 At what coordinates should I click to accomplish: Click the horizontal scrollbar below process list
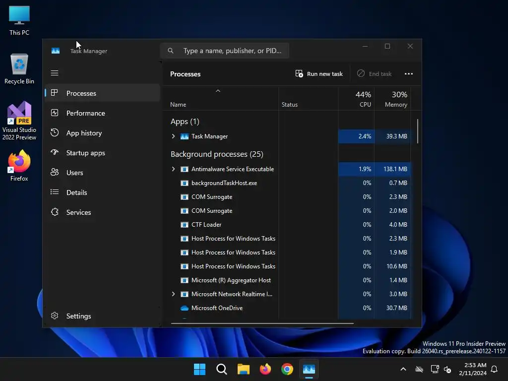(262, 323)
